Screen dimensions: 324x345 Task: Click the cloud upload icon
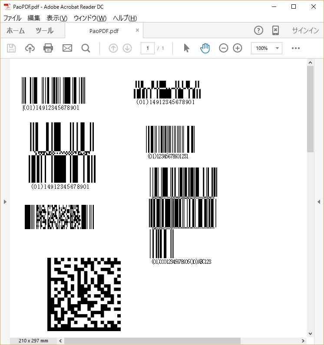tap(30, 48)
